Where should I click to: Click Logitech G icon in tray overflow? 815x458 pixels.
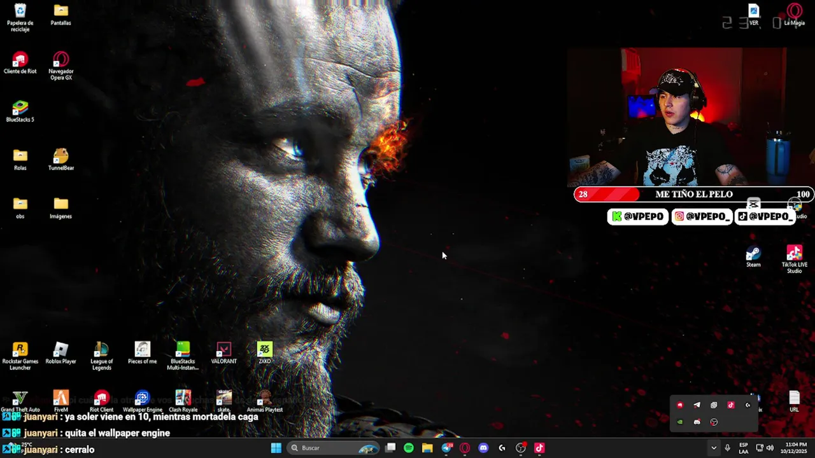(x=748, y=405)
